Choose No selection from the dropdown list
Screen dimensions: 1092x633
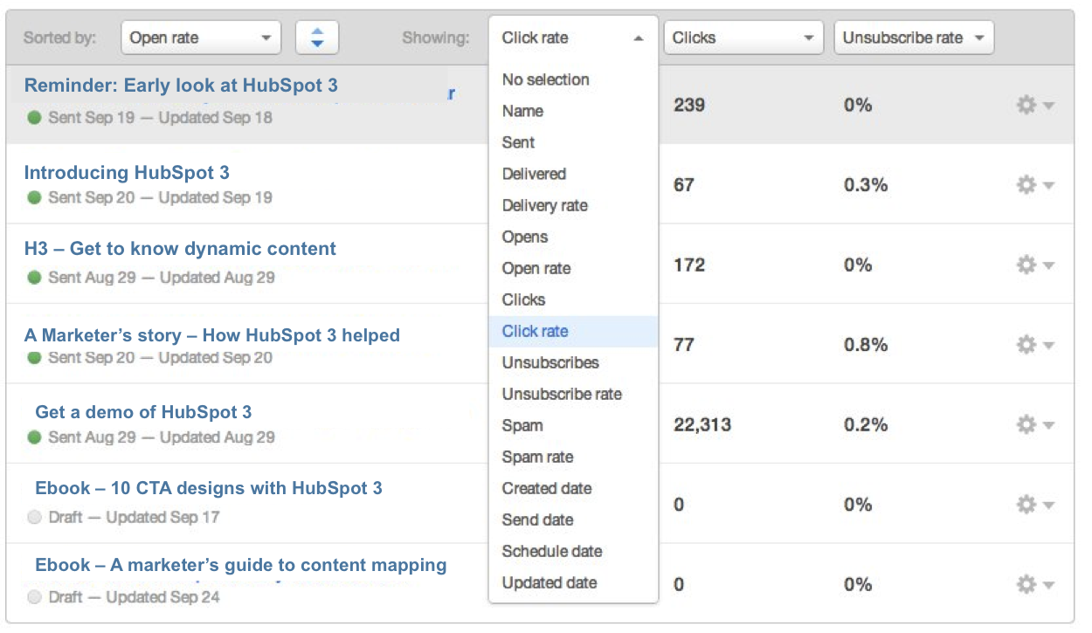pyautogui.click(x=545, y=79)
